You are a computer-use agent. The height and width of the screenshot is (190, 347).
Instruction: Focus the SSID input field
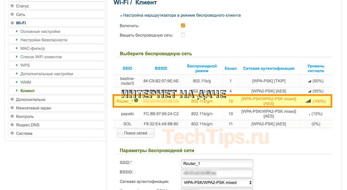point(217,163)
